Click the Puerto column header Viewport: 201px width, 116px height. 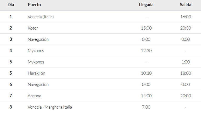click(x=34, y=5)
